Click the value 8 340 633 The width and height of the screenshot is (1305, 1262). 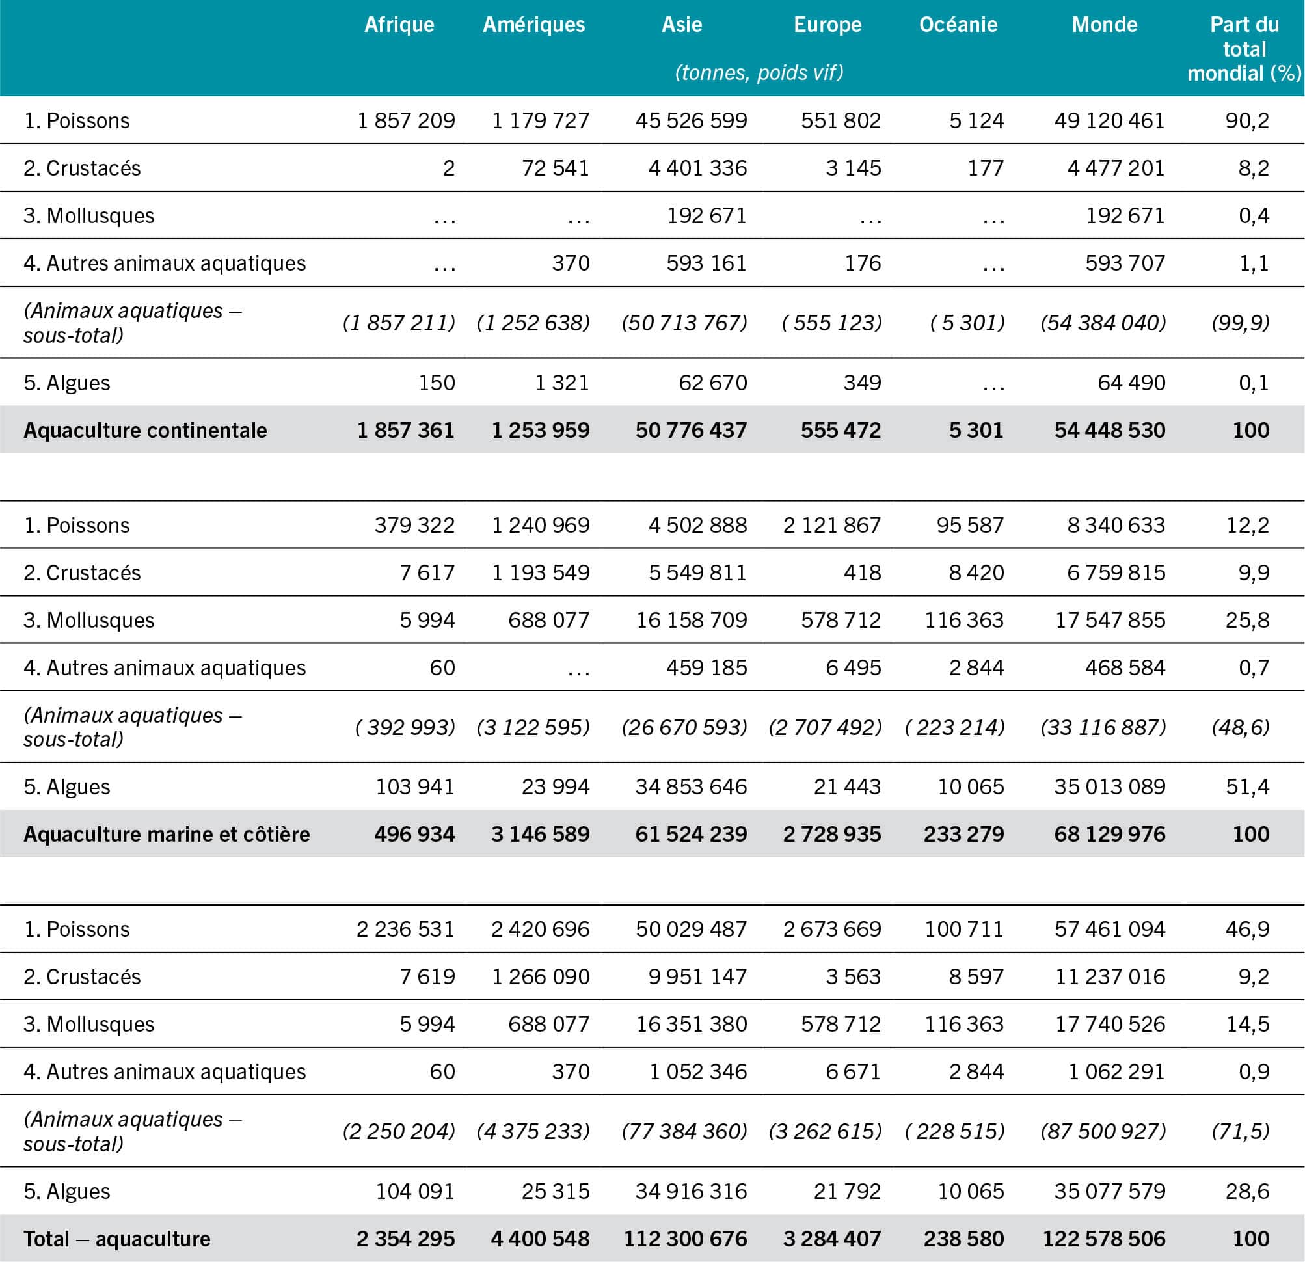tap(1116, 525)
